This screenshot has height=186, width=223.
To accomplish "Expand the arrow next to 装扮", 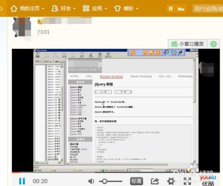I will (137, 9).
